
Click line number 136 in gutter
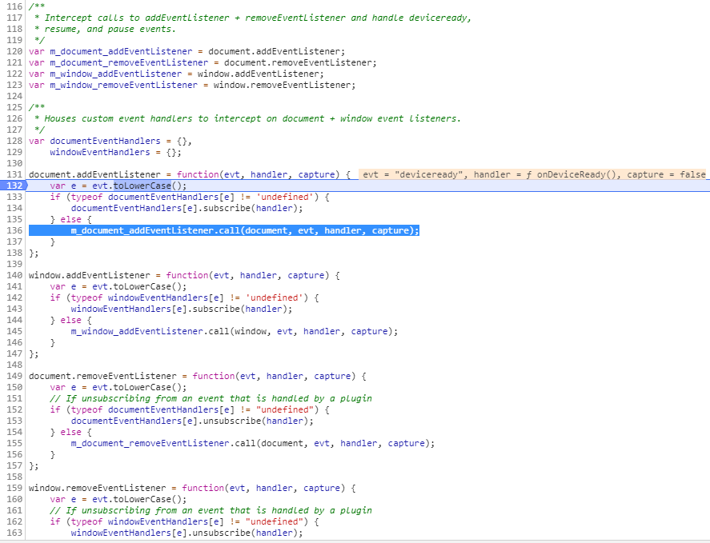click(14, 230)
